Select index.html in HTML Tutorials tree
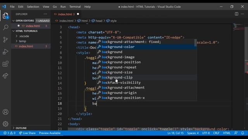The image size is (248, 139). pyautogui.click(x=31, y=46)
